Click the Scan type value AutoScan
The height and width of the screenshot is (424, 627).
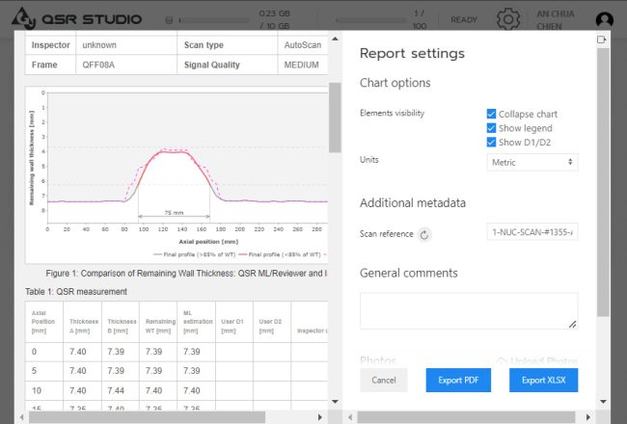coord(303,45)
